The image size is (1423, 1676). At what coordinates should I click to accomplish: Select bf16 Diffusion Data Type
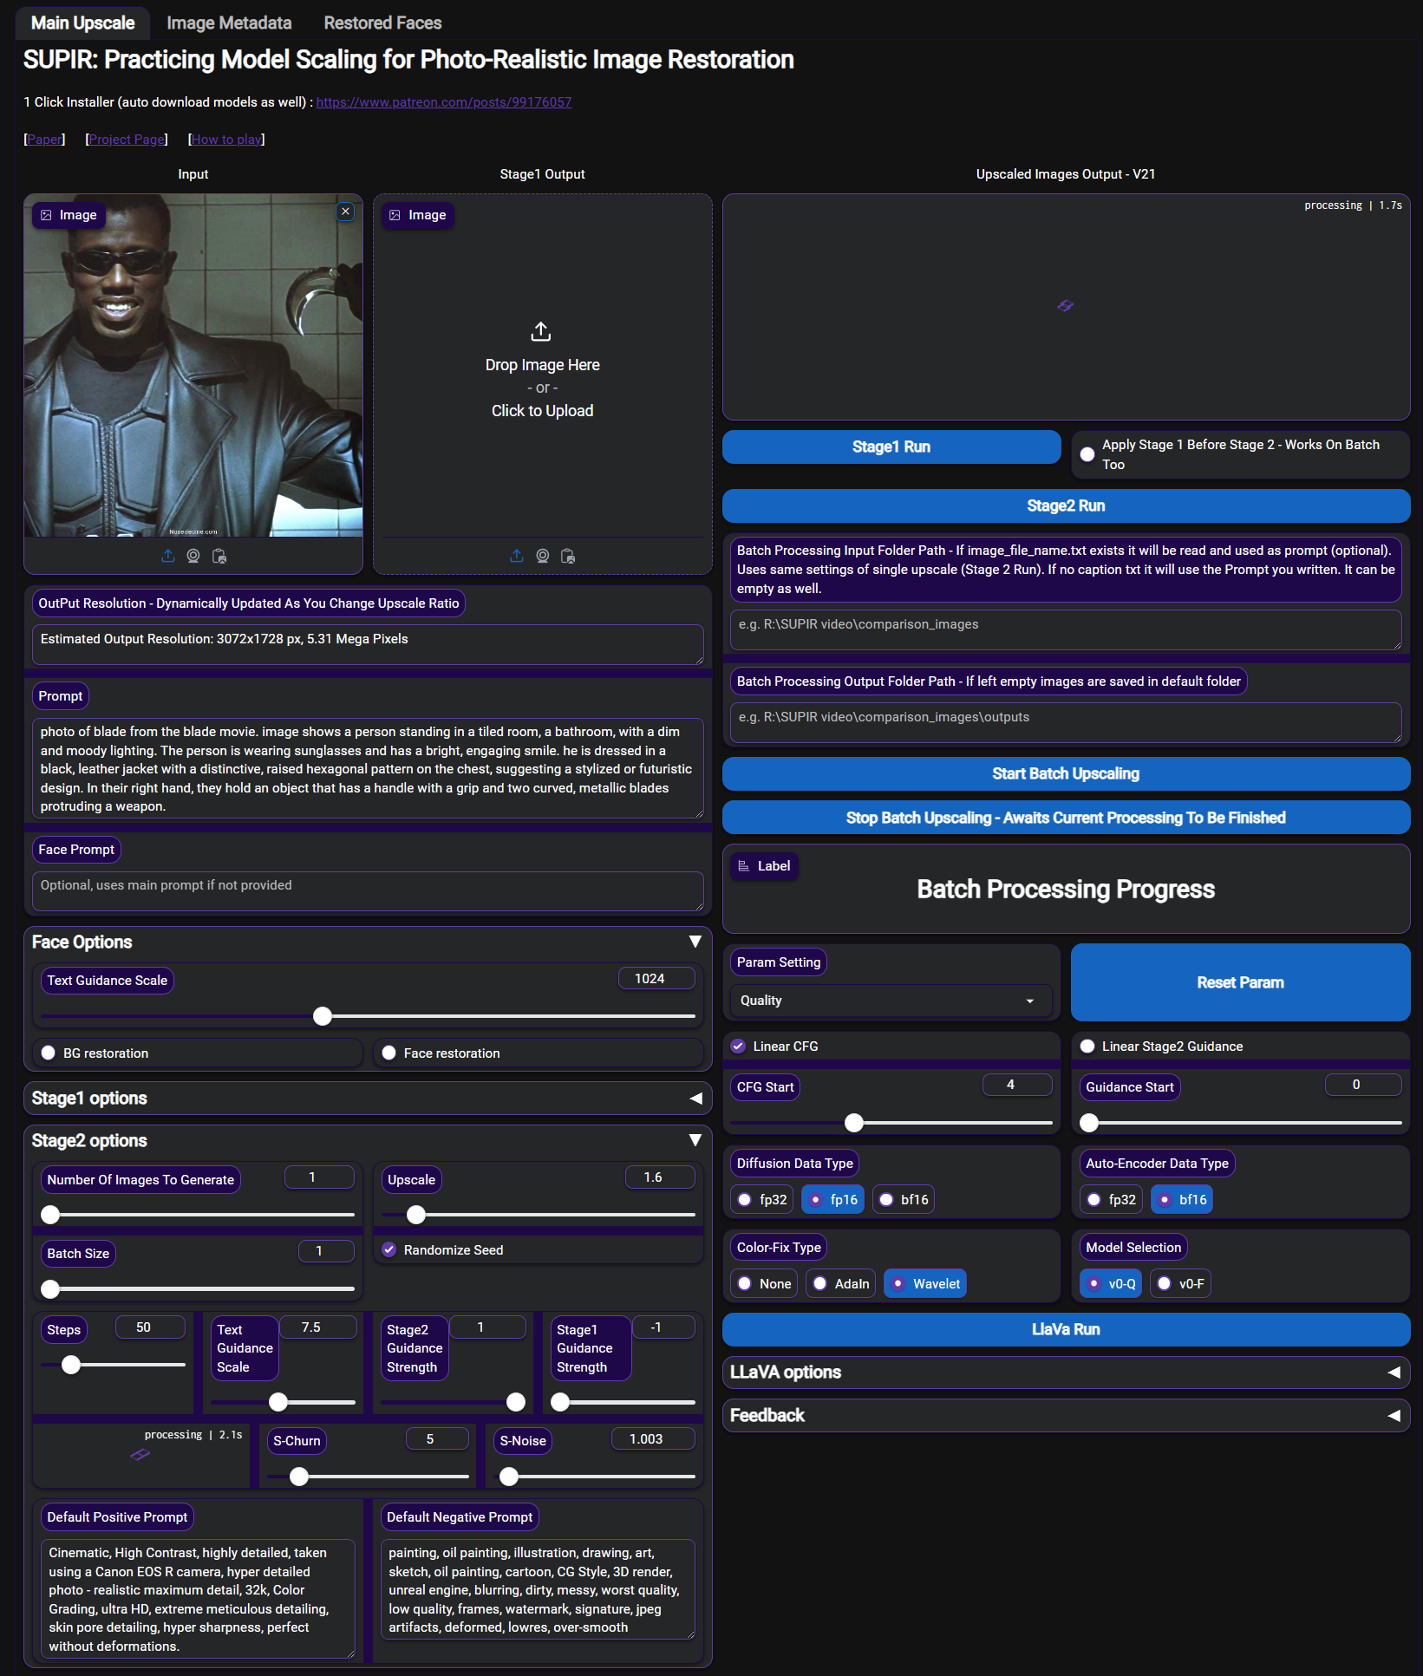tap(904, 1199)
